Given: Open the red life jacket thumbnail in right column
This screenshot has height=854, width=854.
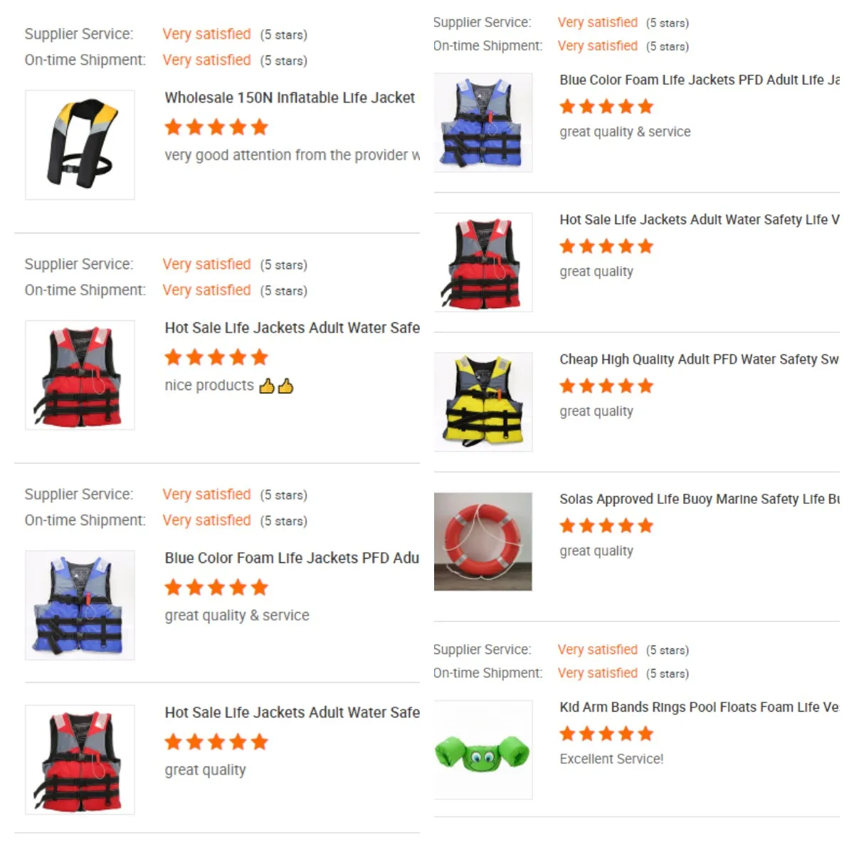Looking at the screenshot, I should coord(483,262).
